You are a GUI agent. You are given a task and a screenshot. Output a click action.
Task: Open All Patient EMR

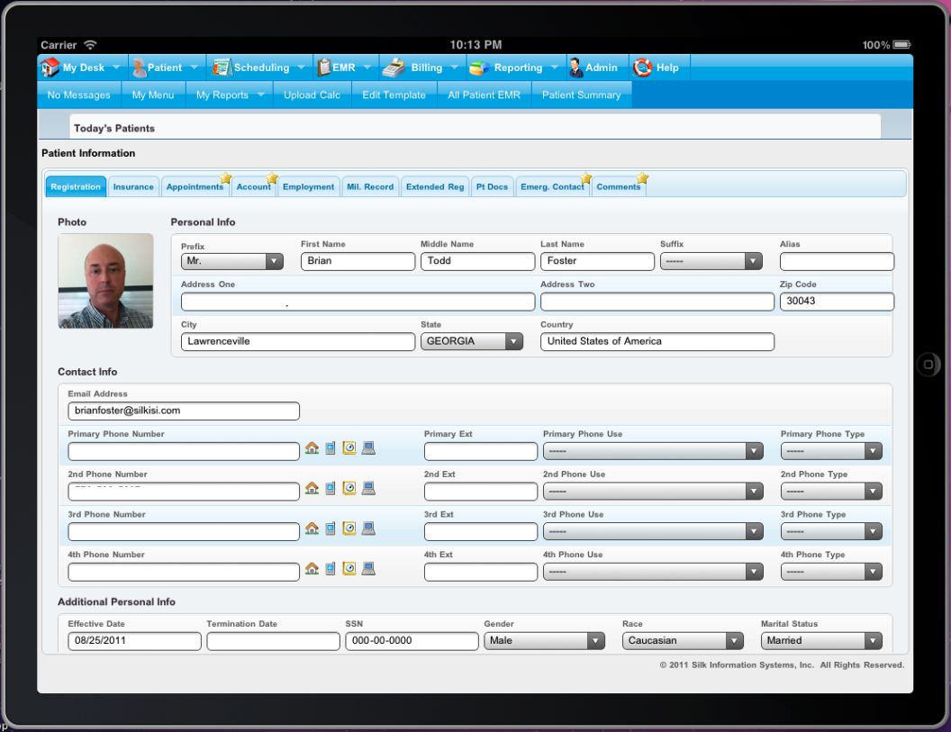[x=484, y=95]
